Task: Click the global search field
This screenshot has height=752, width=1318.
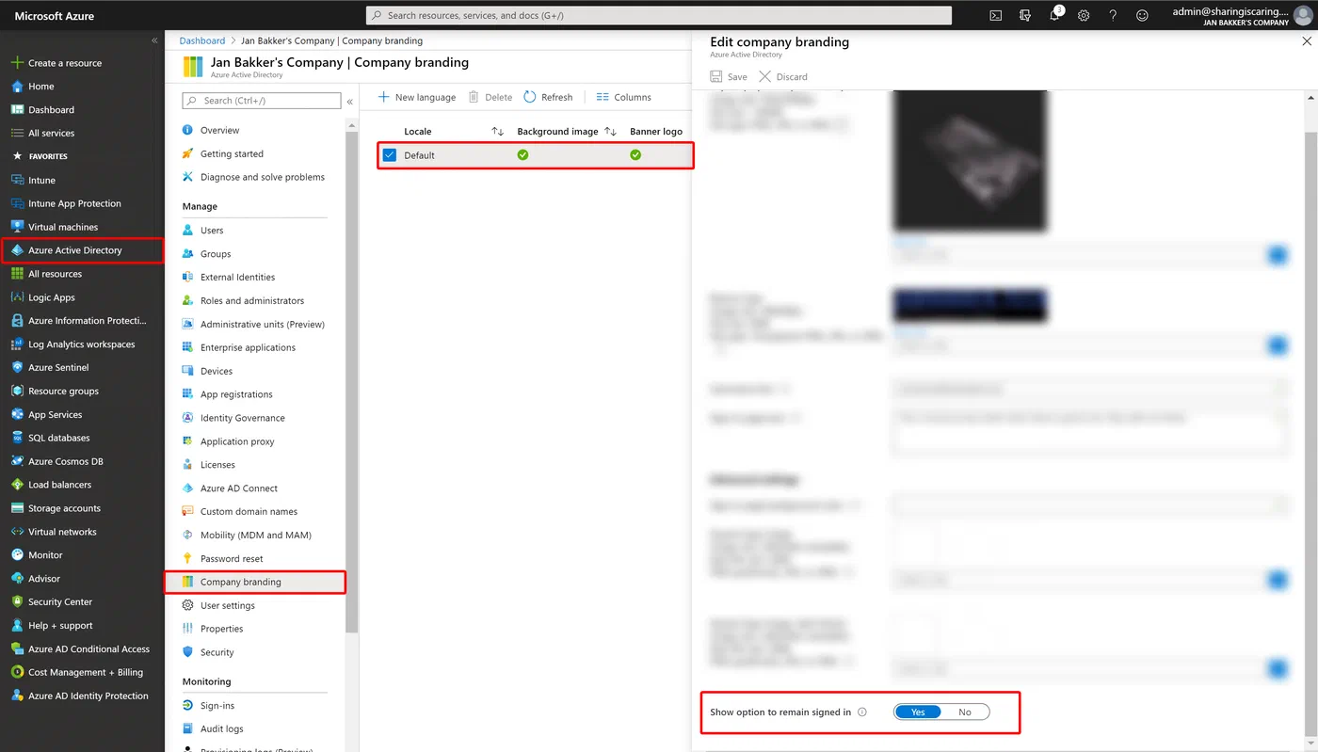Action: [659, 16]
